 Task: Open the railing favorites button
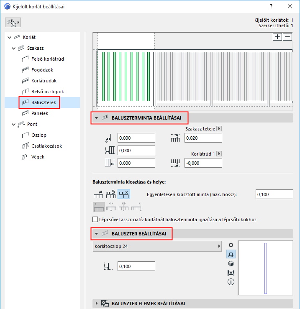(13, 23)
